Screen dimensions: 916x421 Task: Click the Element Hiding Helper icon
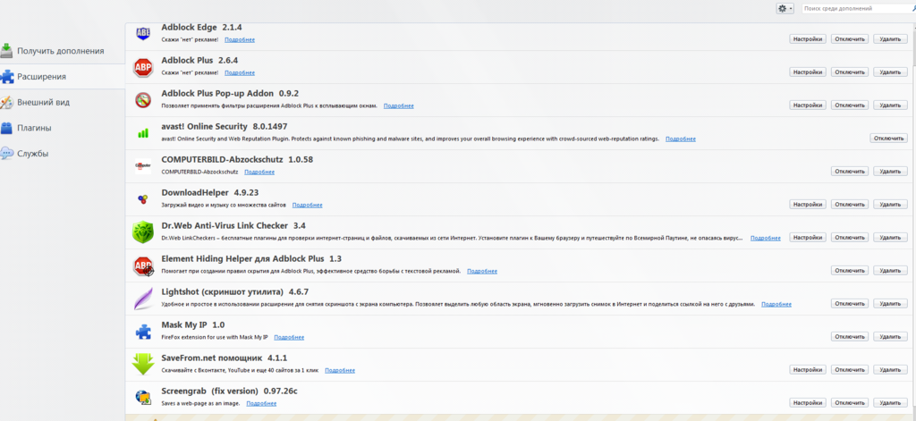[143, 265]
